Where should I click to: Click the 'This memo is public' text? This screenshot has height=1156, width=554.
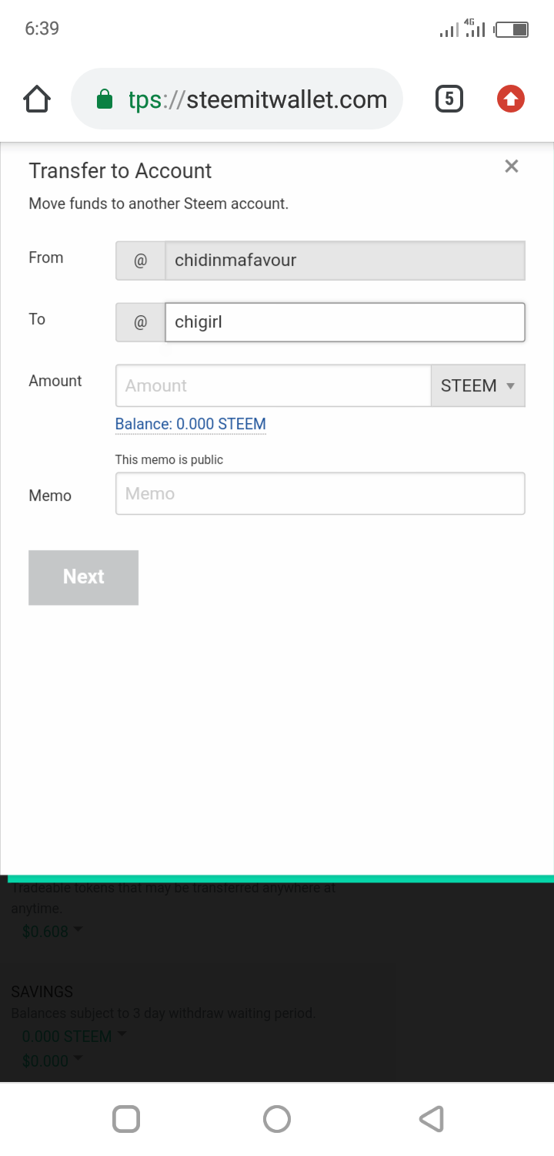coord(169,459)
